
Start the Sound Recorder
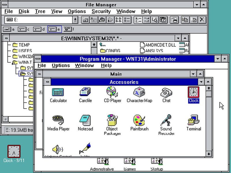(x=166, y=120)
